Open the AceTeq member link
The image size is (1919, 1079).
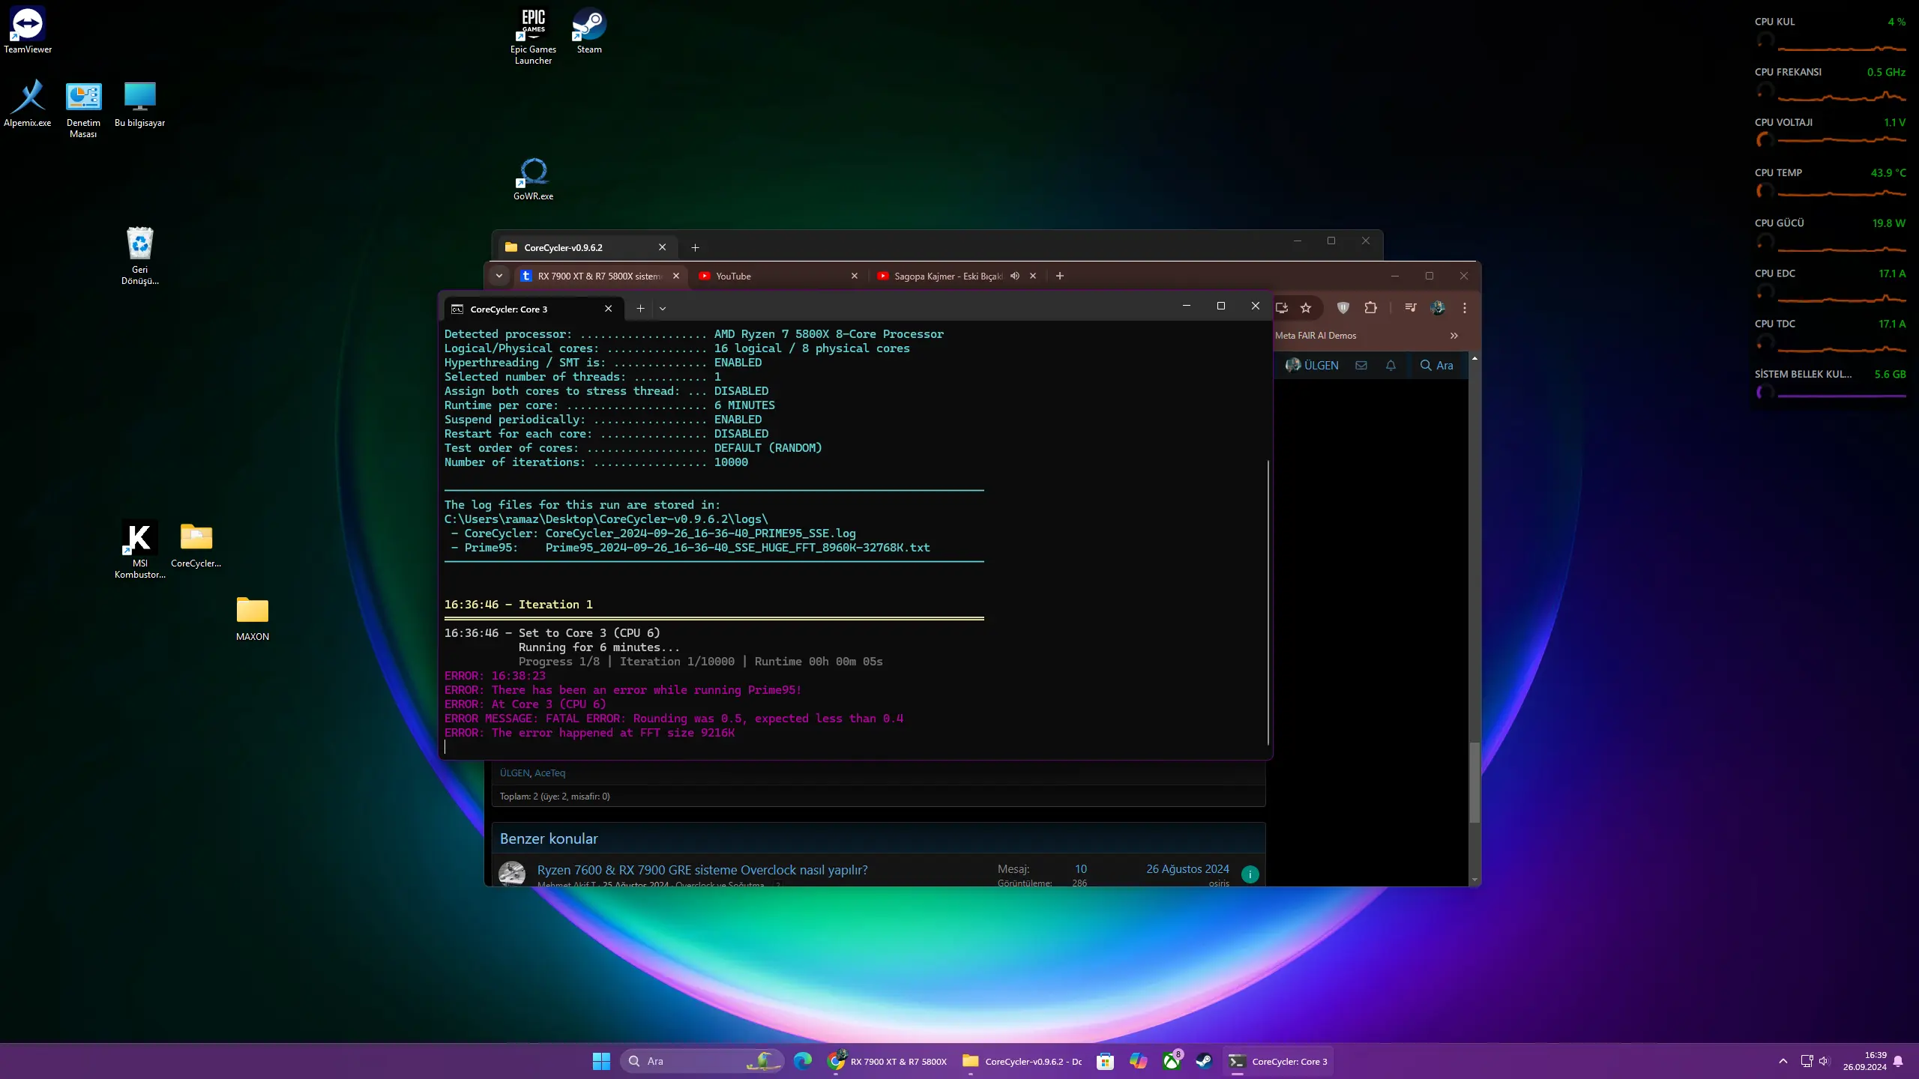[x=549, y=773]
